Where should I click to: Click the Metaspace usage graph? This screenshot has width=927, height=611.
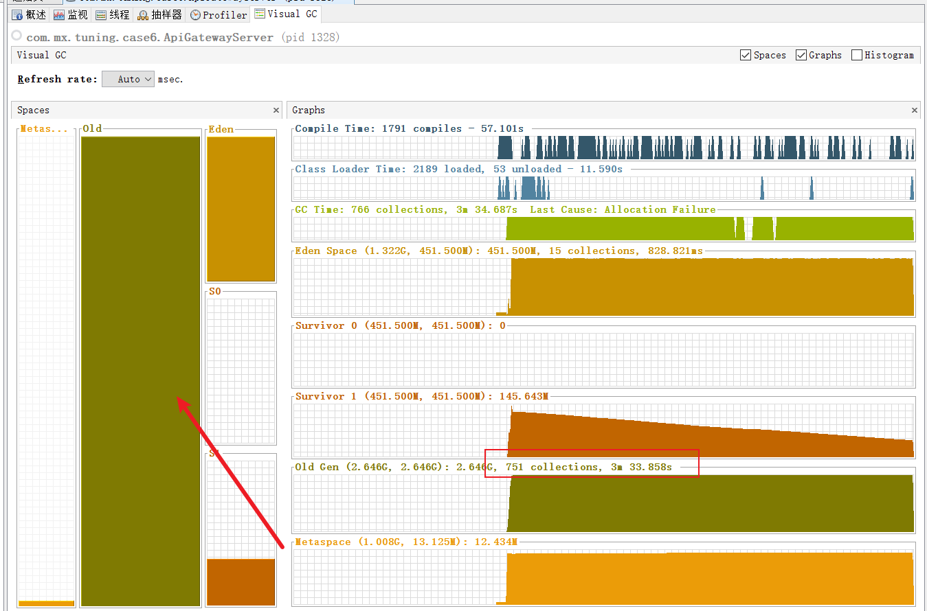click(x=603, y=577)
